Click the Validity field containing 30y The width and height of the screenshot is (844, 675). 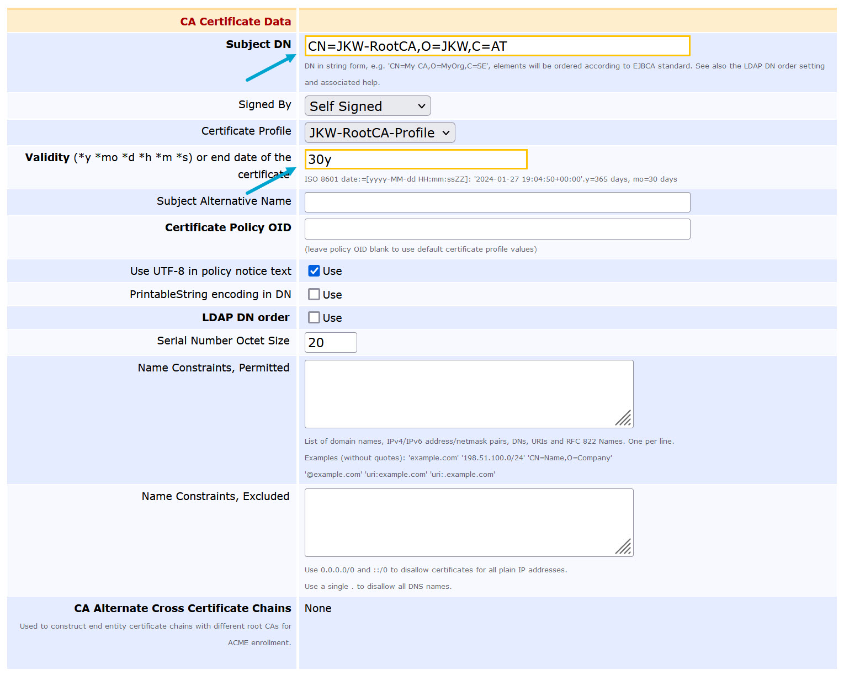tap(416, 160)
